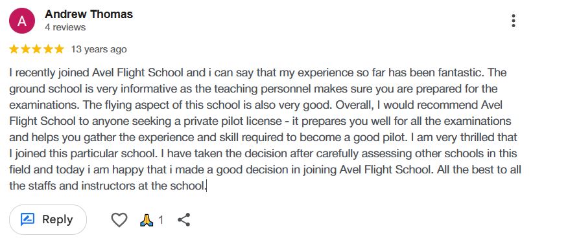This screenshot has width=568, height=242.
Task: Select the praying hands reaction emoji
Action: click(147, 219)
